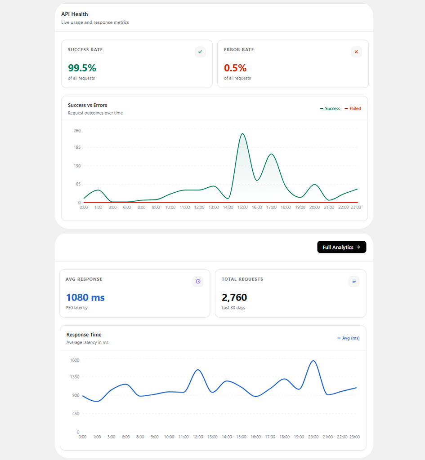Click the TOTAL REQUESTS card label
This screenshot has width=425, height=460.
coord(242,279)
